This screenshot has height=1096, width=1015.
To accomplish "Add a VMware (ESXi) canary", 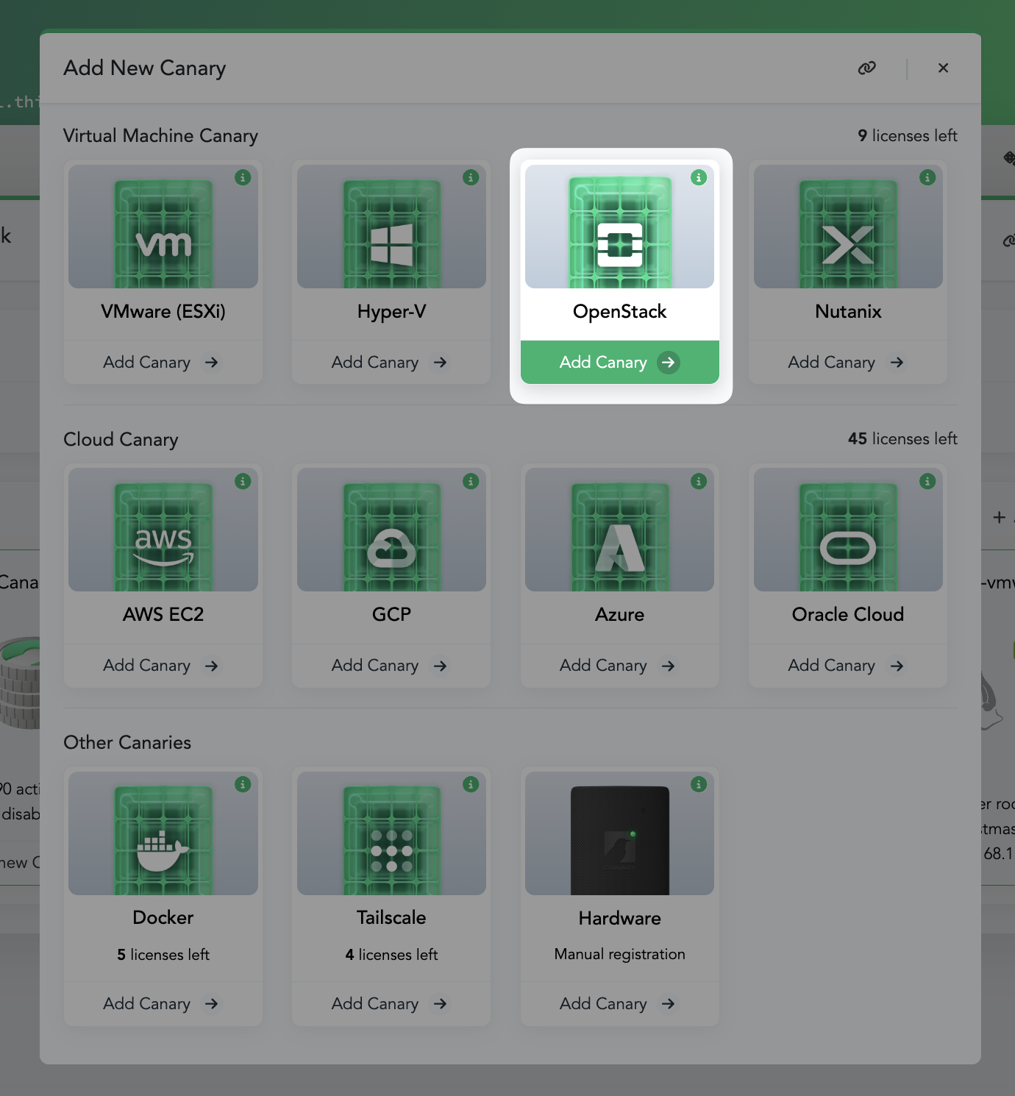I will point(162,362).
